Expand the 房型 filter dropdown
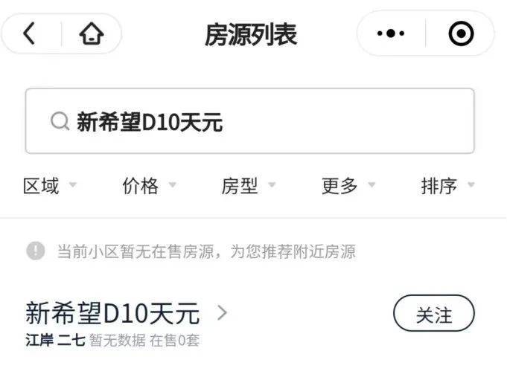The height and width of the screenshot is (380, 507). click(x=249, y=186)
